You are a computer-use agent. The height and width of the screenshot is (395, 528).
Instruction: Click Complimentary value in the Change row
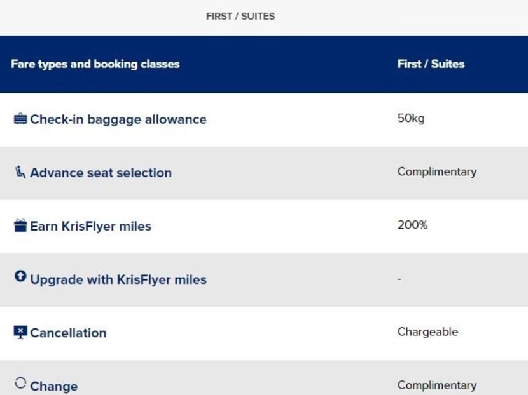[x=437, y=385]
